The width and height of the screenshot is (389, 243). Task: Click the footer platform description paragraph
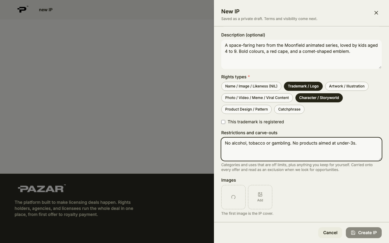click(x=74, y=208)
